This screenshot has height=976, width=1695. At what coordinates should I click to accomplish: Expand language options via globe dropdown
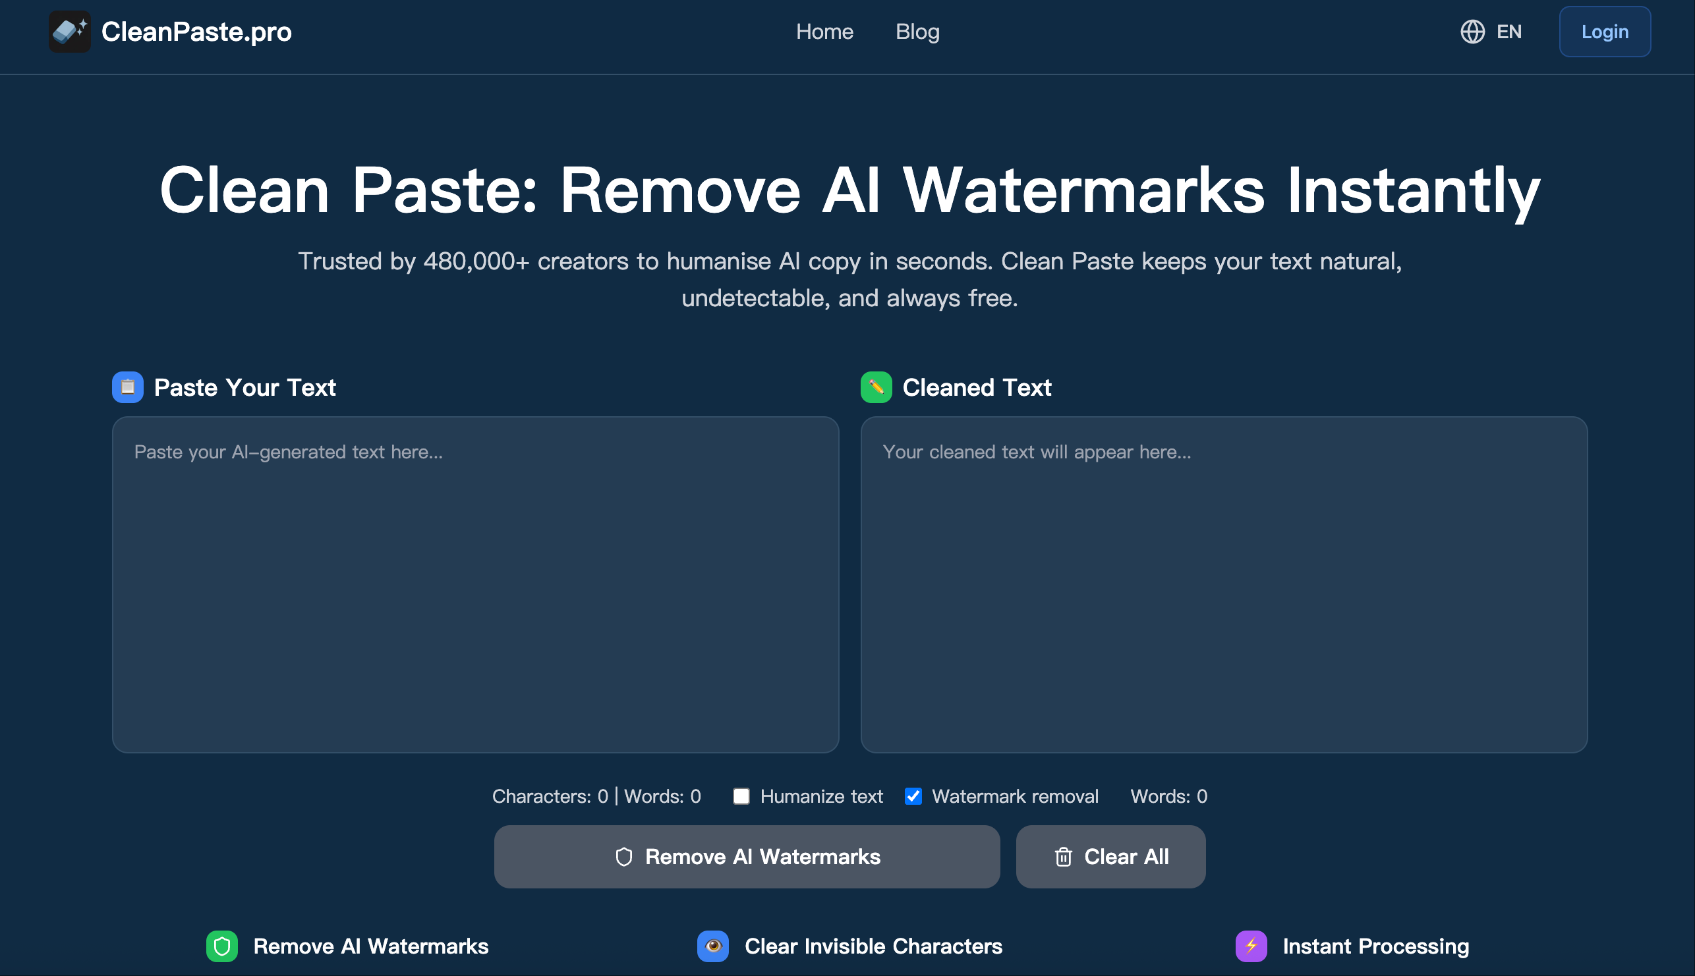click(1474, 32)
